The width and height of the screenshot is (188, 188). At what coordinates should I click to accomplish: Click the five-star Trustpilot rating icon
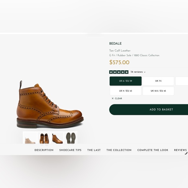pos(119,72)
